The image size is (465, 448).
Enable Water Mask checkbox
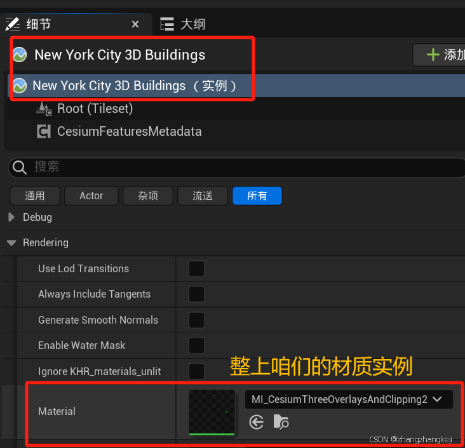(196, 345)
